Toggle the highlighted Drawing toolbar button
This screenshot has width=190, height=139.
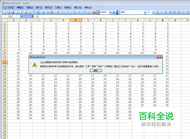(98, 12)
